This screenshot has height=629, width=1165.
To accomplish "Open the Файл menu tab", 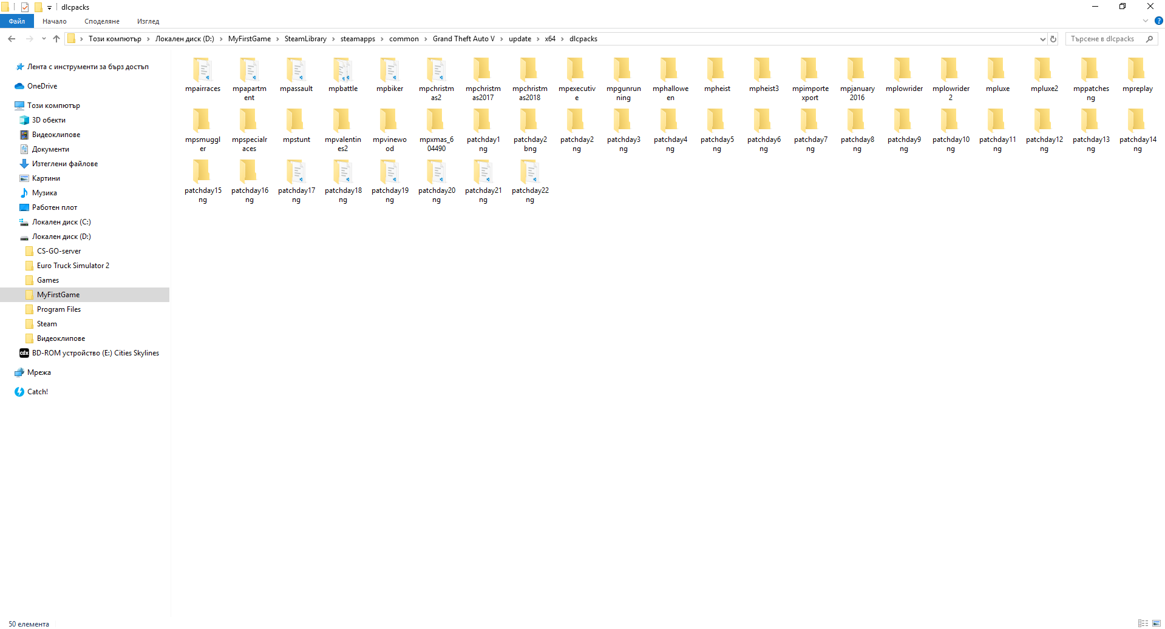I will [x=17, y=21].
